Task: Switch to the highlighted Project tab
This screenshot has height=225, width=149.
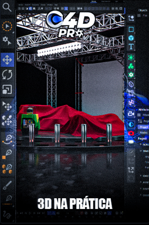Action: [144, 127]
